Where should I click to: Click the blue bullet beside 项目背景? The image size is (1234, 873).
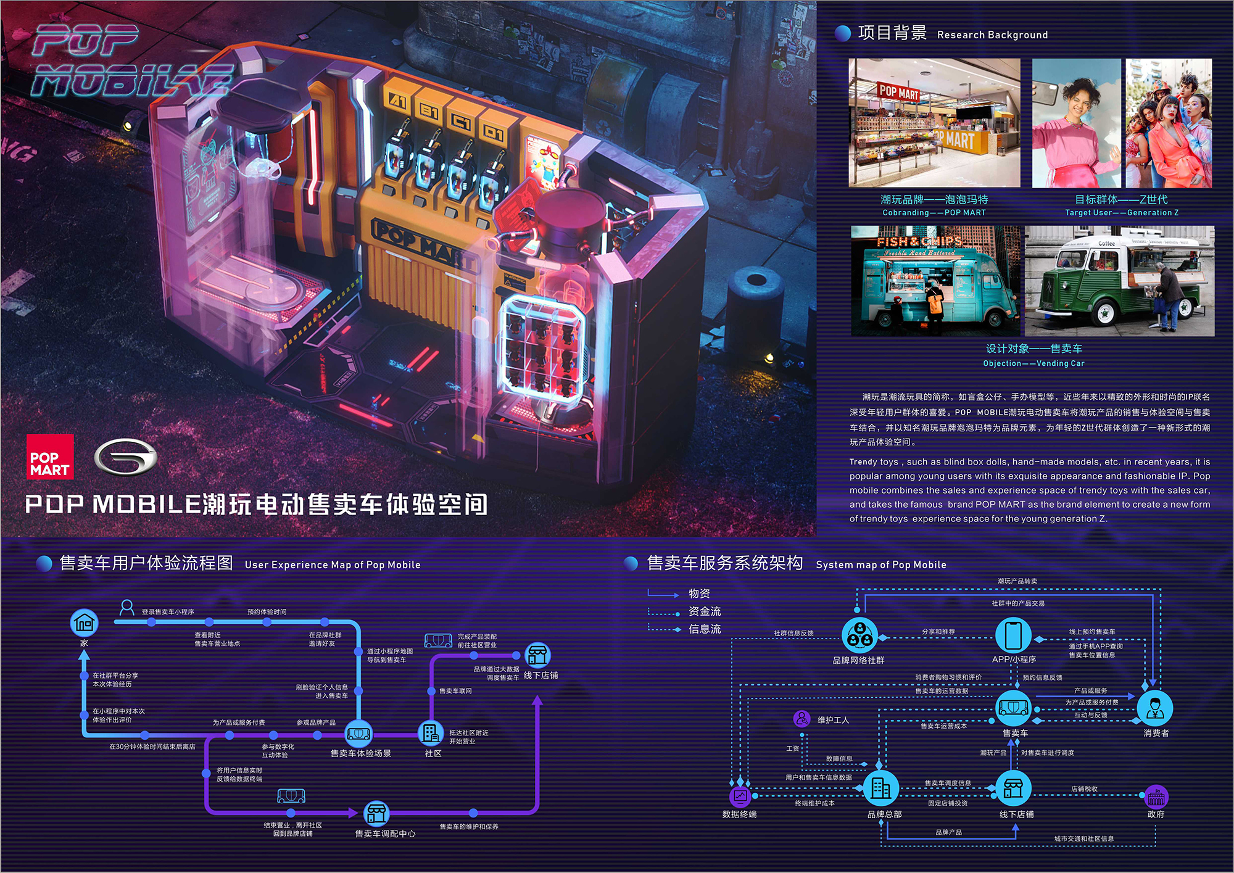pos(842,33)
